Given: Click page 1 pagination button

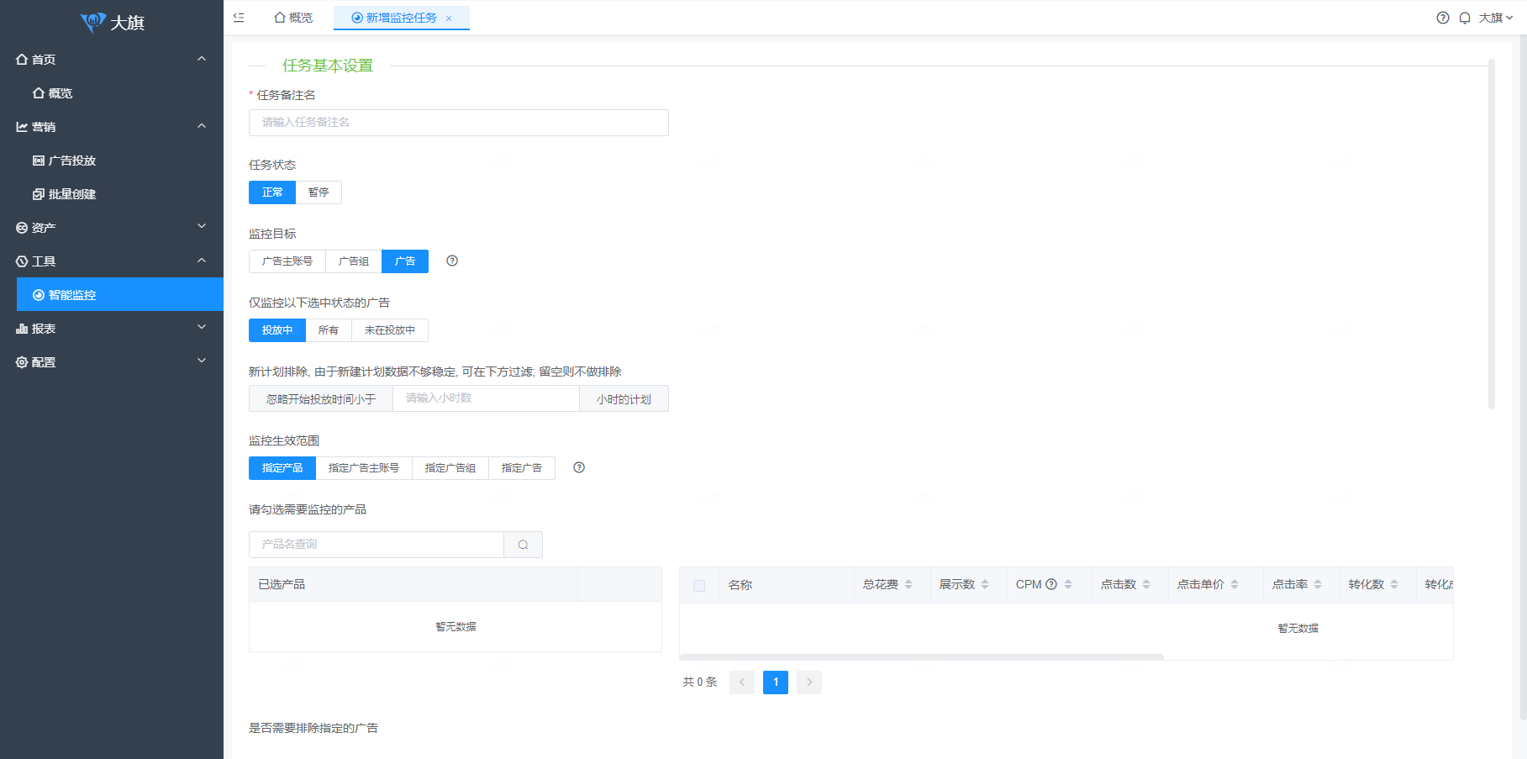Looking at the screenshot, I should tap(775, 682).
